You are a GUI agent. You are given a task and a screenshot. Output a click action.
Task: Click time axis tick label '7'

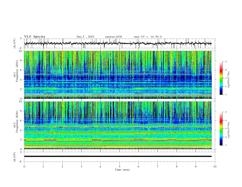(158, 167)
